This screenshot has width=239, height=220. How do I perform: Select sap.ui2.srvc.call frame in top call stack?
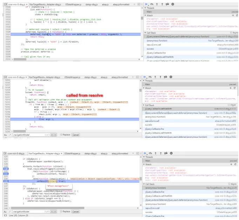pos(191,45)
